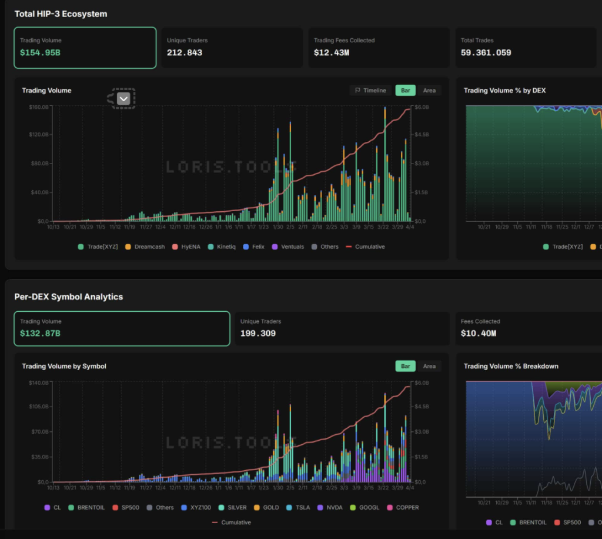Open the Unique Traders 212.843 card
The width and height of the screenshot is (602, 539).
click(232, 48)
